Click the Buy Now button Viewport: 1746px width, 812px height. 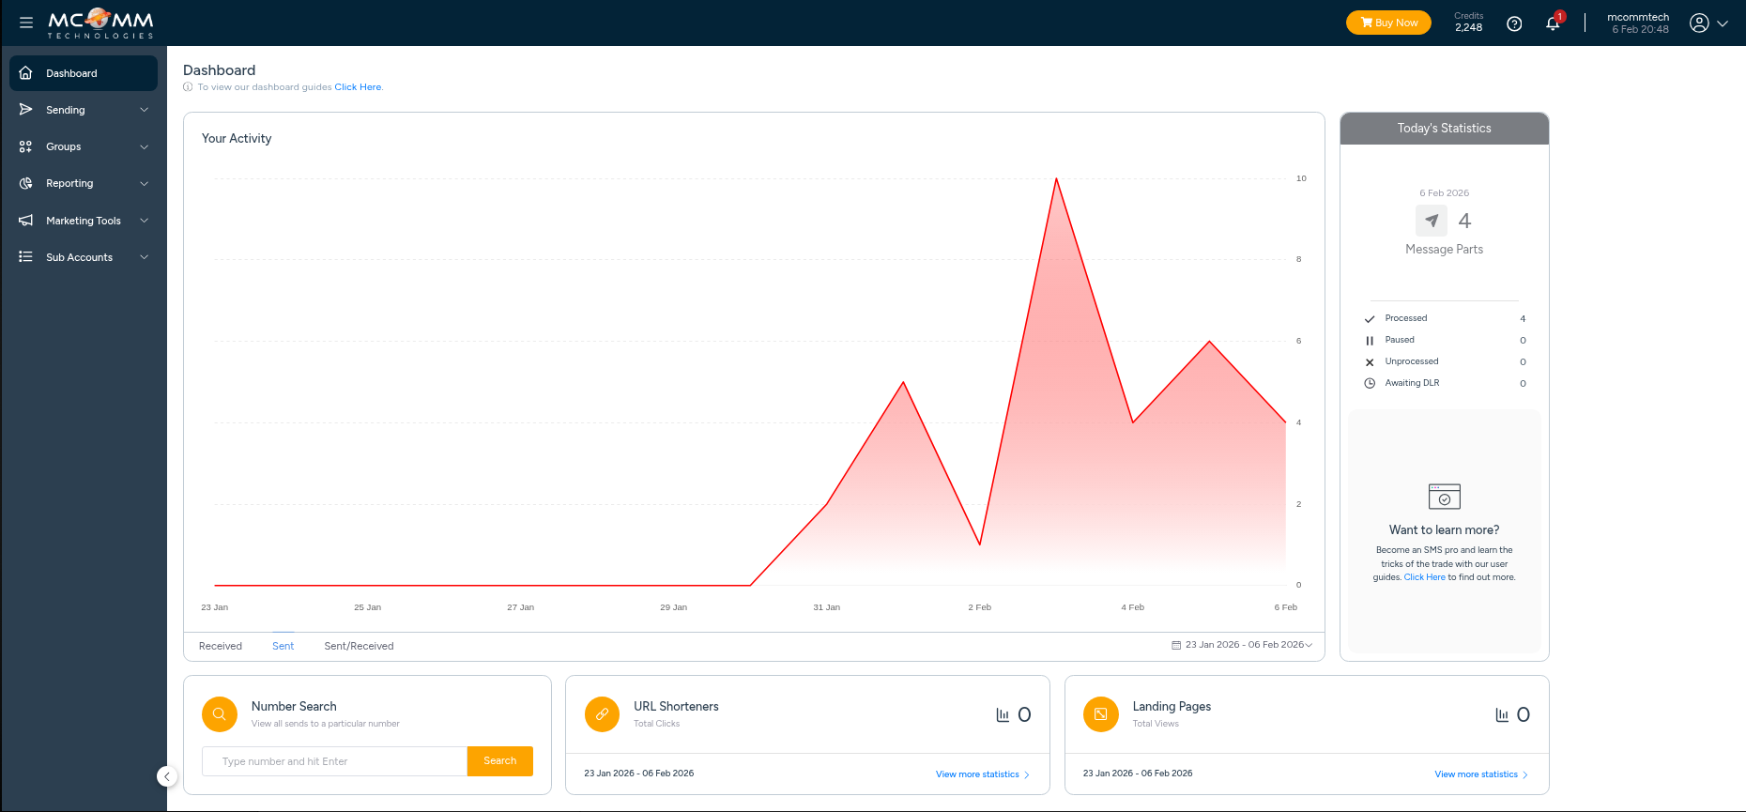tap(1388, 23)
